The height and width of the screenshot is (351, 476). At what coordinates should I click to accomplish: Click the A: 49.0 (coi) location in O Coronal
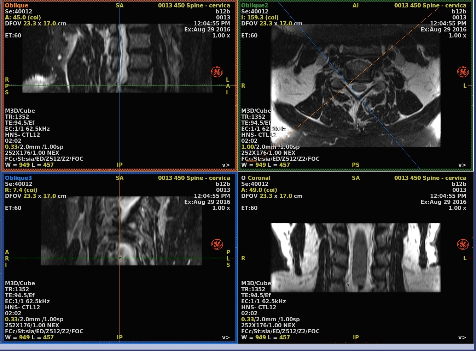(259, 190)
